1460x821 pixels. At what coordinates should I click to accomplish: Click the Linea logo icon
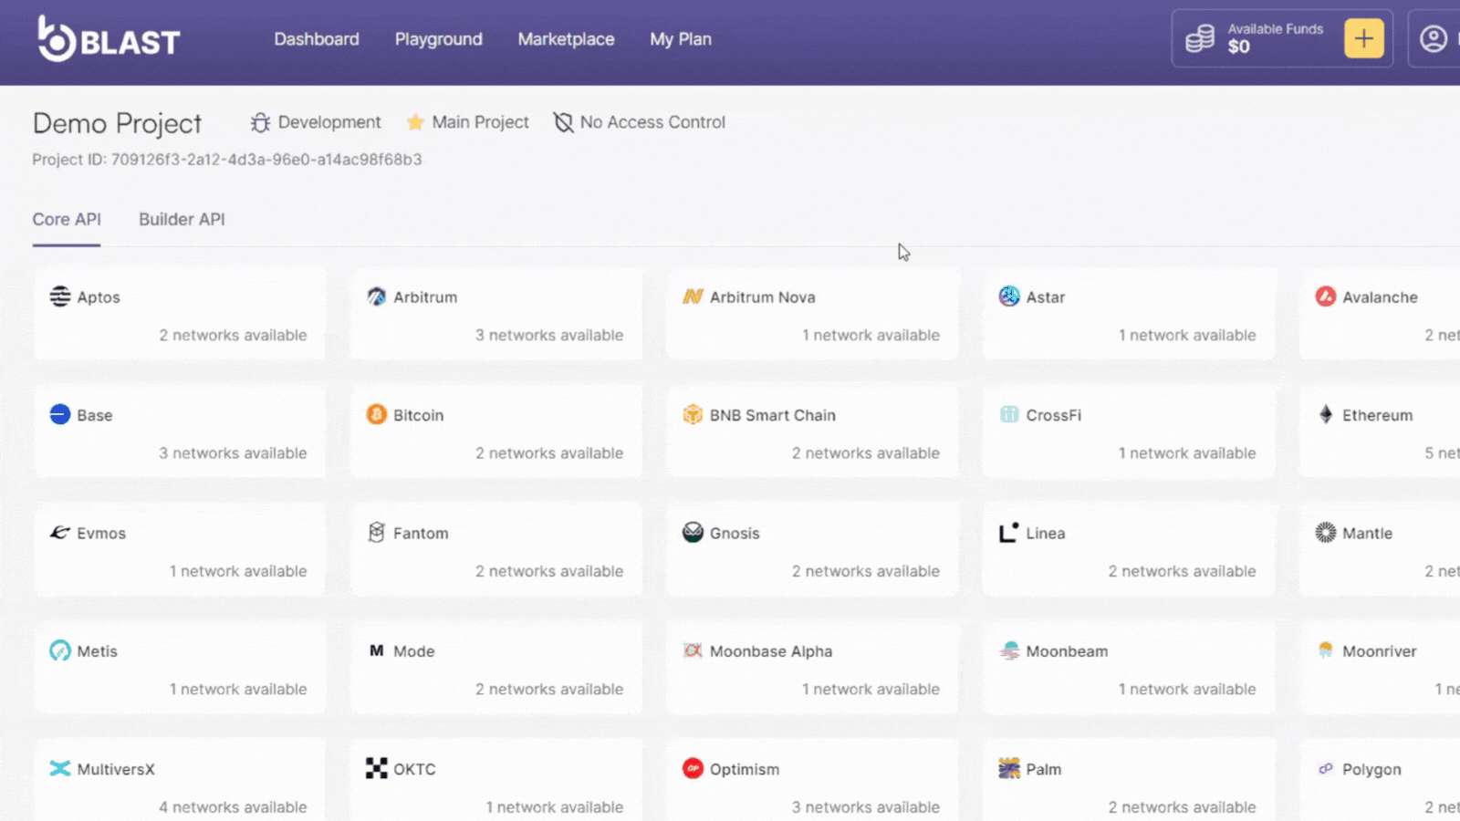(1009, 532)
